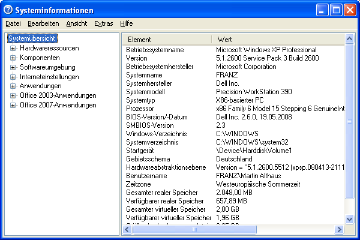This screenshot has width=360, height=240.
Task: Open the Bearbeiten menu
Action: tap(43, 24)
